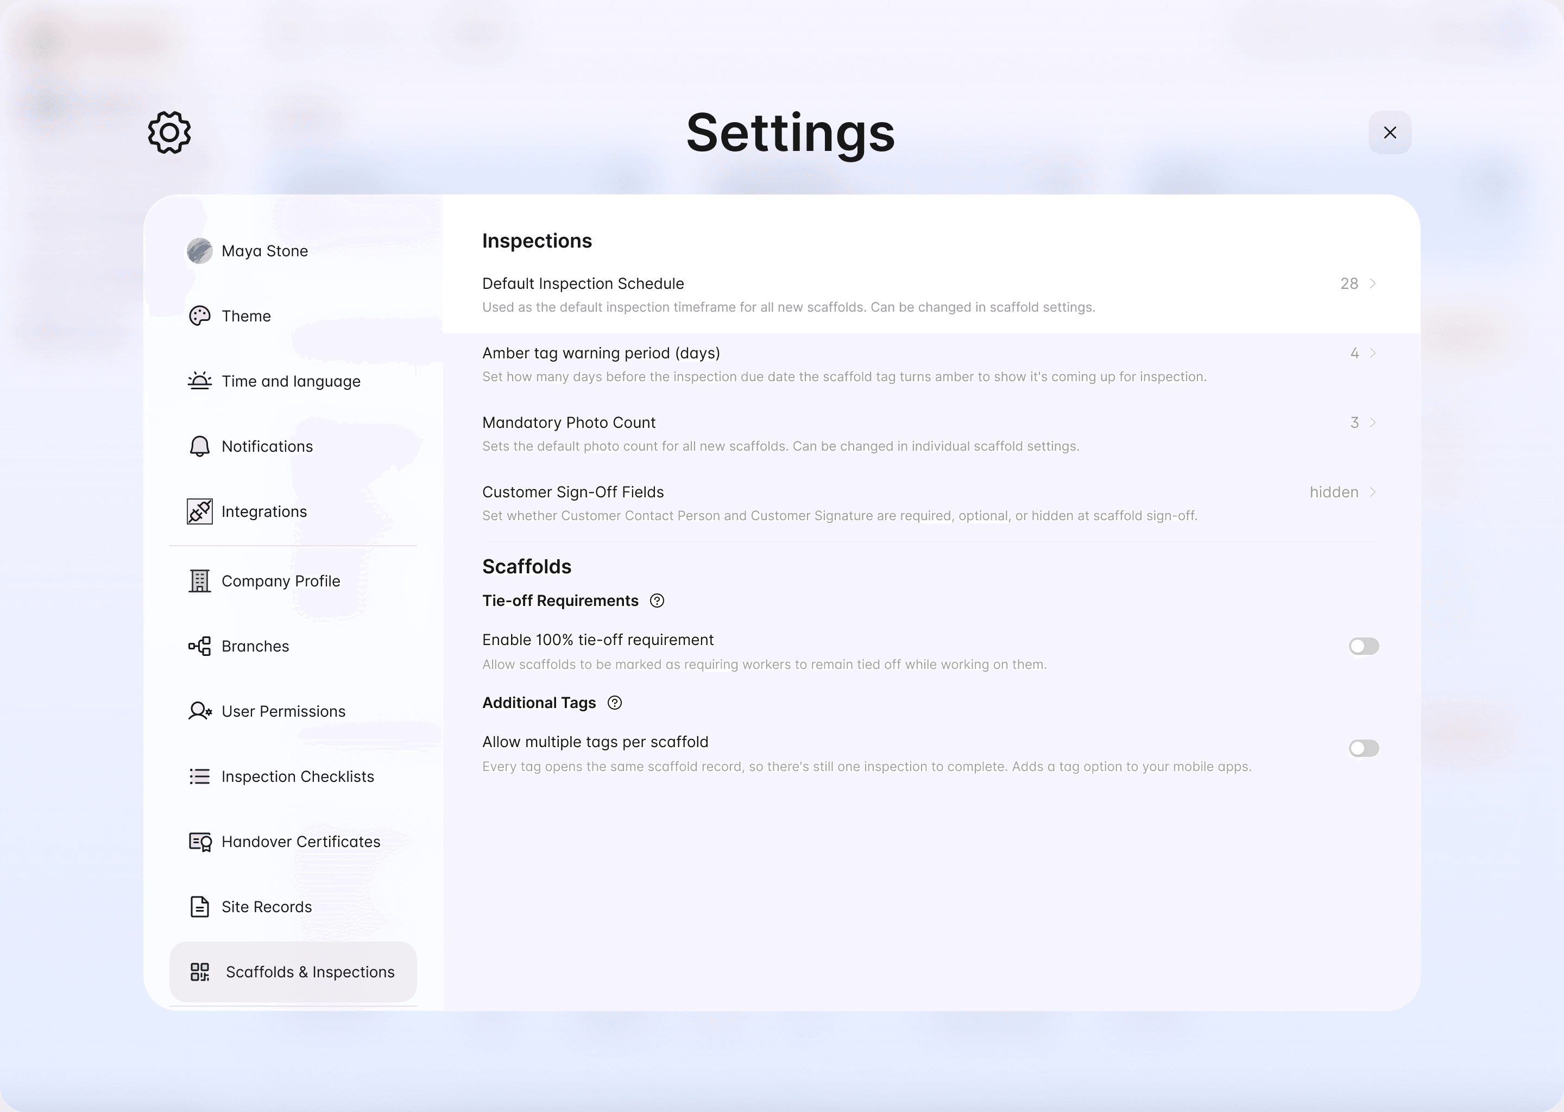Click the Allow multiple tags per scaffold label
Image resolution: width=1564 pixels, height=1112 pixels.
tap(595, 742)
